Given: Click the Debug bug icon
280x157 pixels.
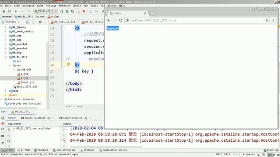Looking at the screenshot, I should [x=67, y=11].
